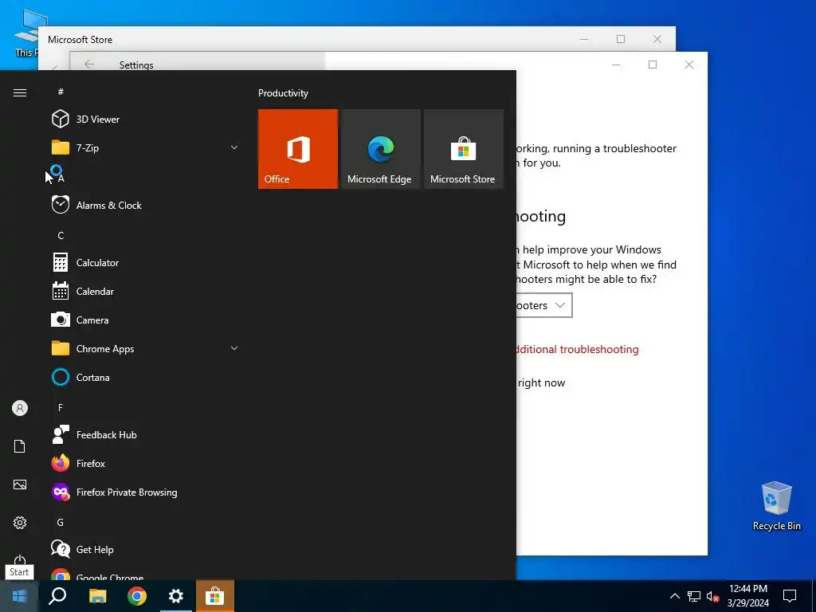Viewport: 816px width, 612px height.
Task: Click the muted volume tray icon
Action: 712,596
